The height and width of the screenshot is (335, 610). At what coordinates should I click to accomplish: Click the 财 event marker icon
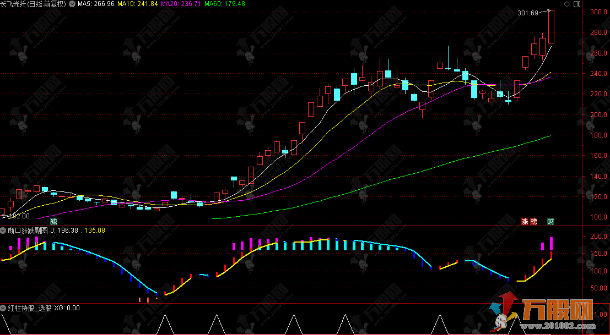[x=550, y=221]
